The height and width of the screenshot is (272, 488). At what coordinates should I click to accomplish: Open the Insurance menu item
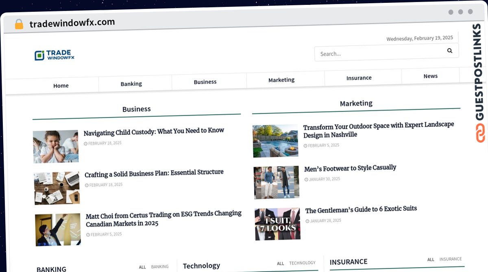click(359, 78)
